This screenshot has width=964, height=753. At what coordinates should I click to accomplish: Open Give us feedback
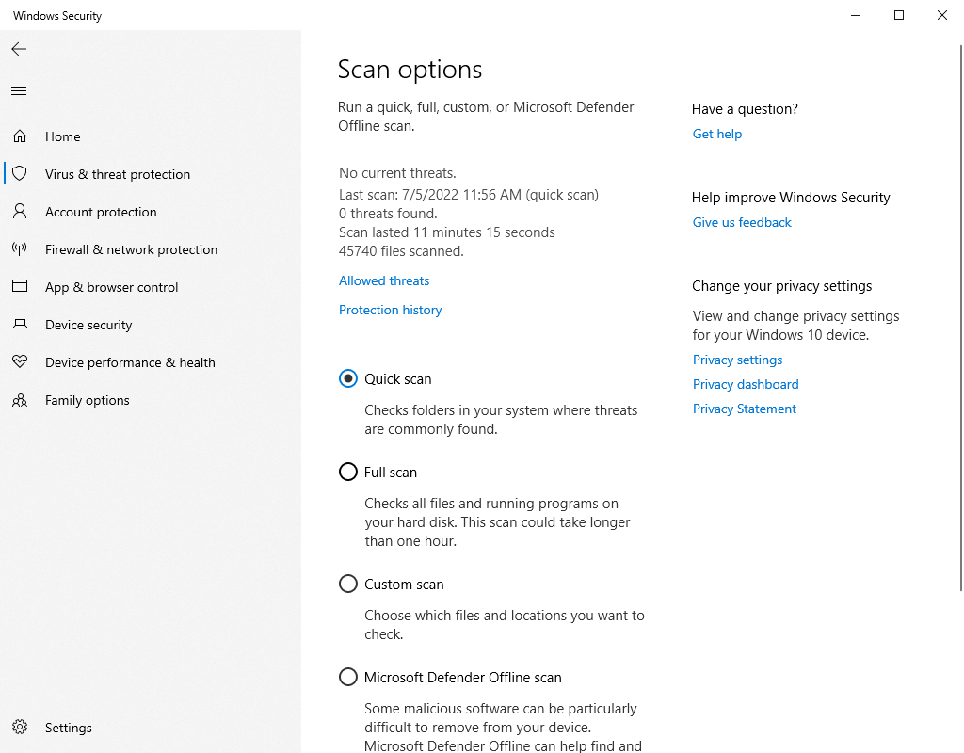(x=741, y=222)
